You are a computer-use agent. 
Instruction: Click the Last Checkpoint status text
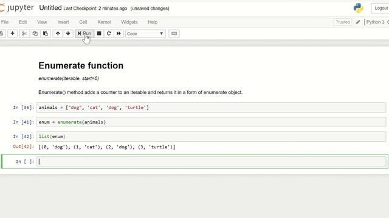coord(95,8)
